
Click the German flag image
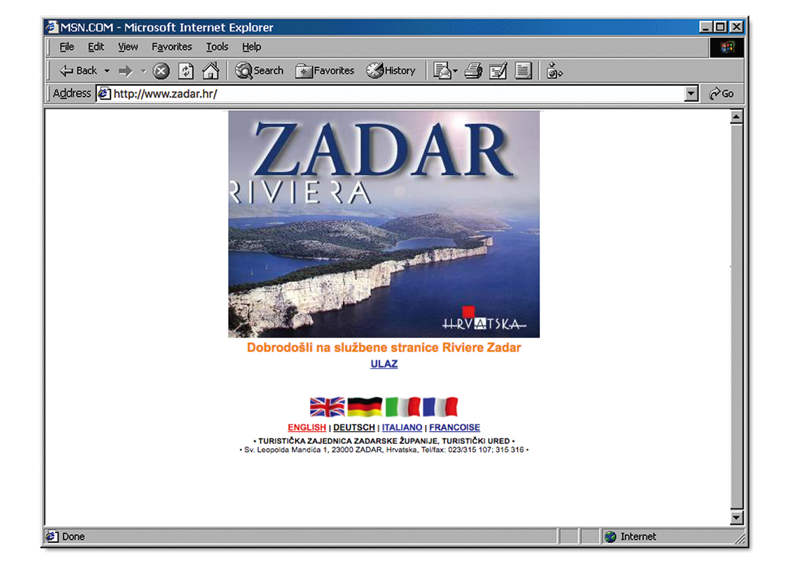[365, 406]
